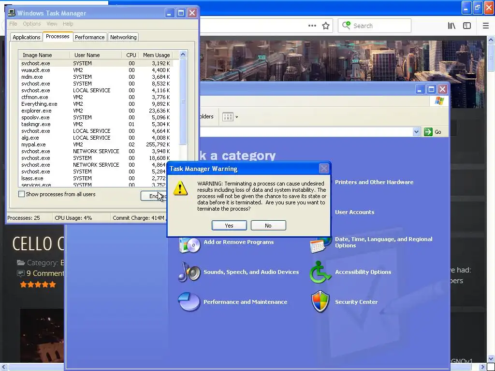Switch to the Performance tab

point(89,37)
